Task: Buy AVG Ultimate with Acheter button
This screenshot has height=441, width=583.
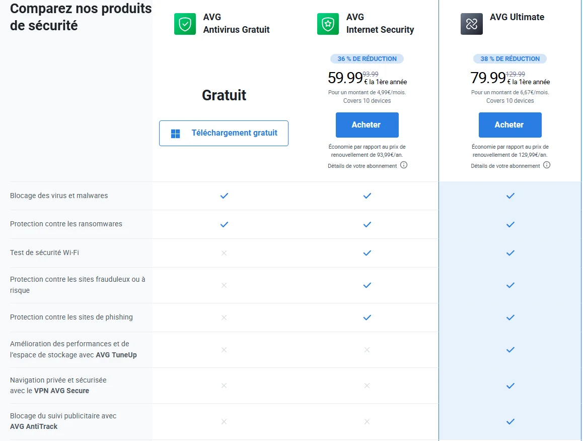Action: pyautogui.click(x=510, y=125)
